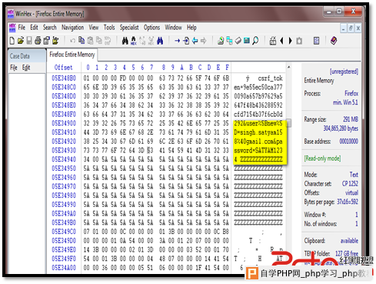Restore the inner document window
The image size is (376, 284).
[351, 28]
